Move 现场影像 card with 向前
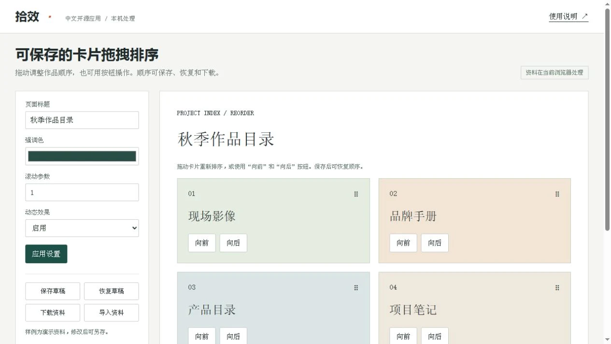The image size is (611, 344). [x=202, y=243]
